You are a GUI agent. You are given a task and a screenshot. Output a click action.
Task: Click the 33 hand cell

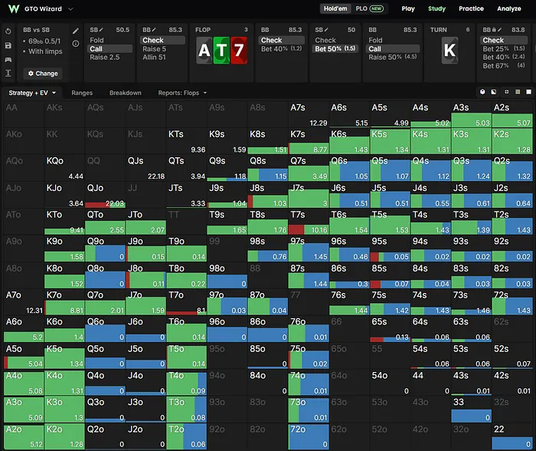(472, 410)
